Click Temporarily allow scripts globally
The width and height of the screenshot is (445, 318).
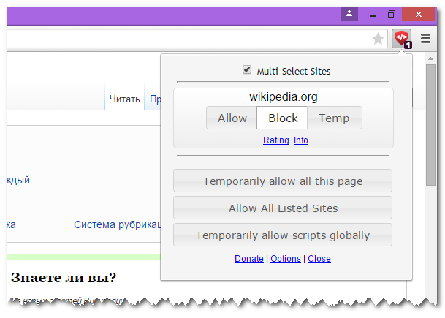coord(283,235)
